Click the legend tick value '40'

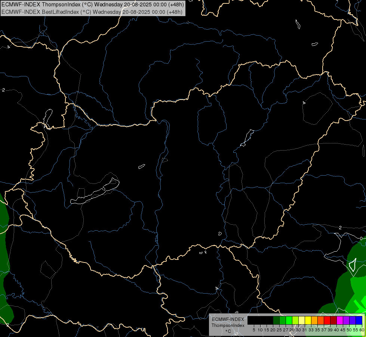tap(336, 330)
